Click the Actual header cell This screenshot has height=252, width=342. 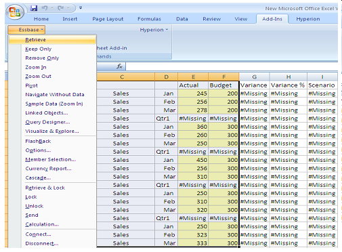193,85
